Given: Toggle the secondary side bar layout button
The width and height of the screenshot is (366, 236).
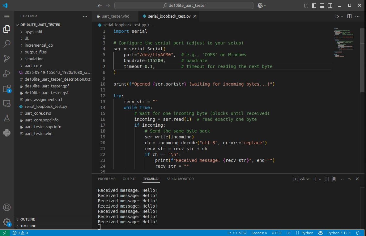Looking at the screenshot, I should pos(330,6).
